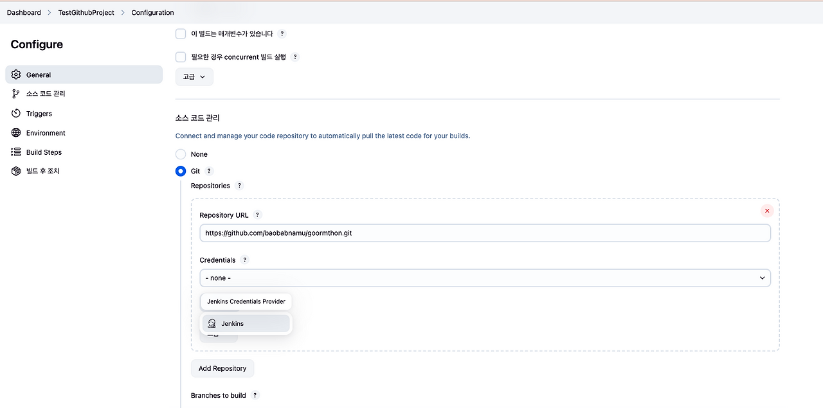Open General section via gear icon

[16, 75]
